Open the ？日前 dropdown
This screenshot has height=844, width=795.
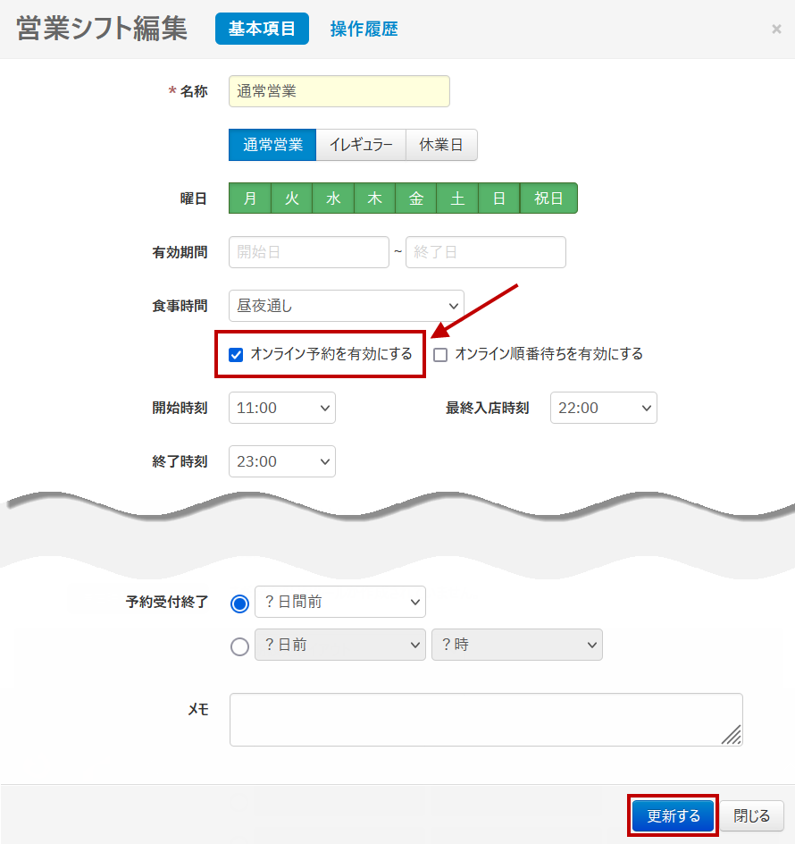tap(340, 645)
